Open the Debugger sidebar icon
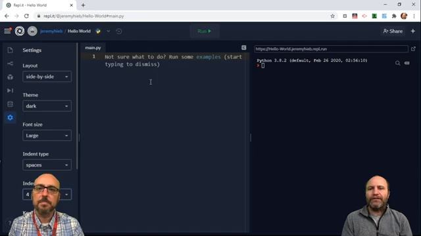The image size is (421, 236). coord(11,90)
